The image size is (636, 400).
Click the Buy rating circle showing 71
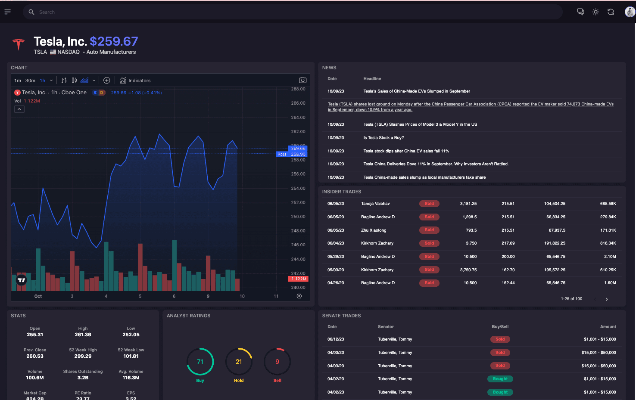200,362
